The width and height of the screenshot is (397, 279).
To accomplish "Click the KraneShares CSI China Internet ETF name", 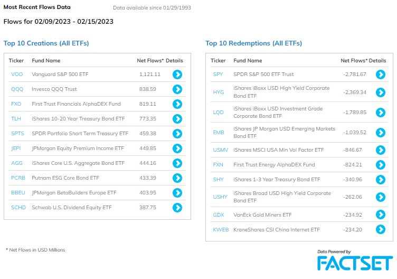I will [277, 229].
